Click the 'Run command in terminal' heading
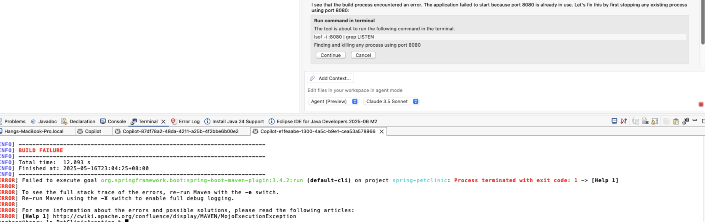 (x=344, y=21)
